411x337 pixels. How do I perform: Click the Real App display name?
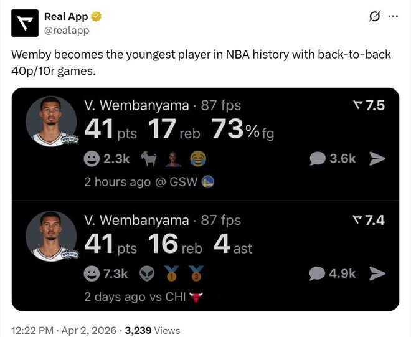click(x=66, y=17)
